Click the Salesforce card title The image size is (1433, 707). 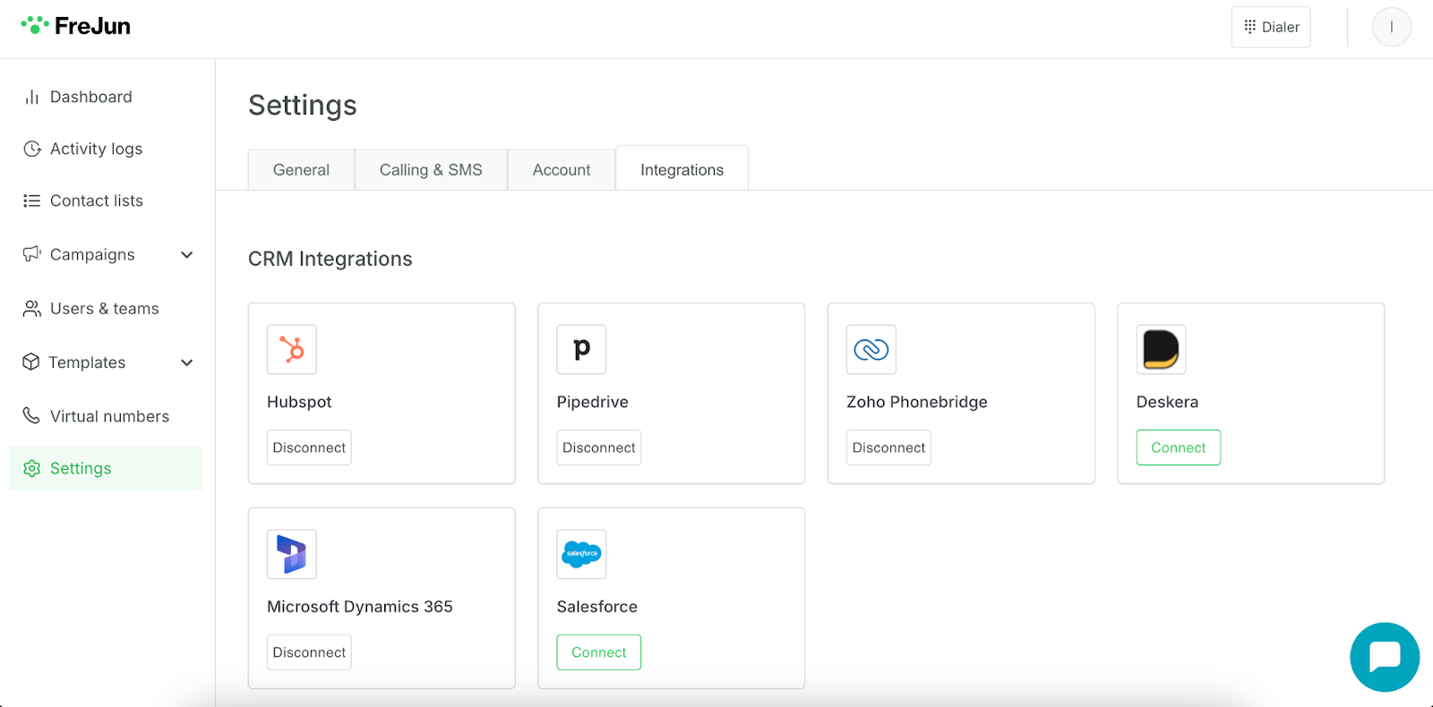[x=597, y=607]
